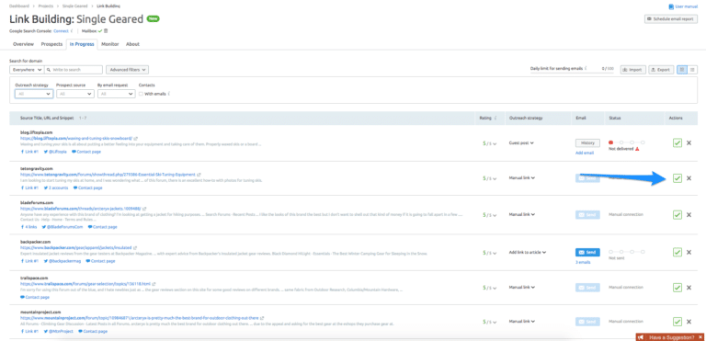
Task: Open the Prospect source dropdown
Action: click(x=75, y=94)
